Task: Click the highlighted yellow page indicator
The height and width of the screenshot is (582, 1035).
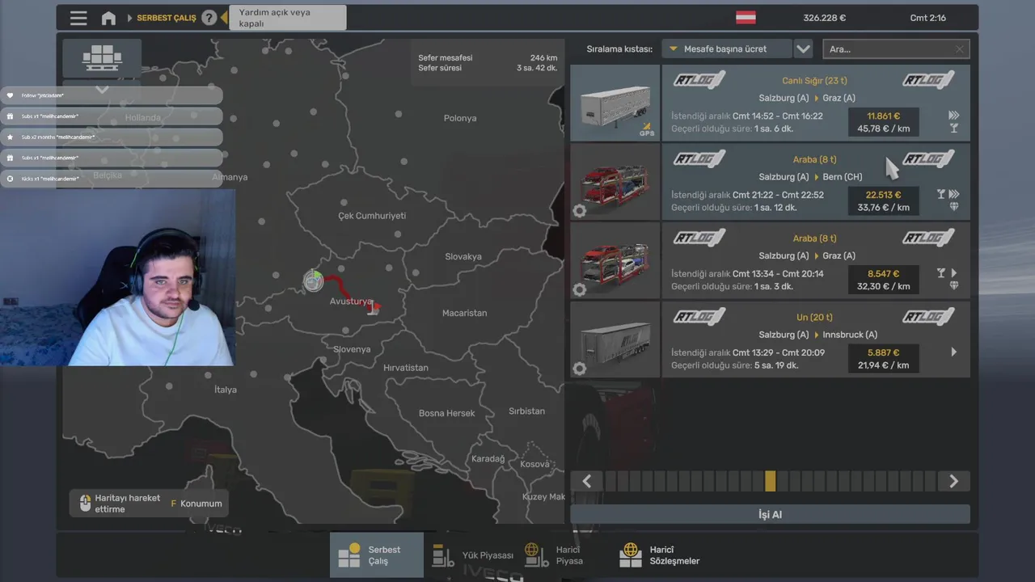Action: pos(770,481)
